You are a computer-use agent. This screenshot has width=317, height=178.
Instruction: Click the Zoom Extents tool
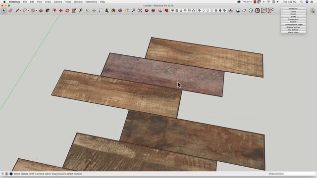140,10
